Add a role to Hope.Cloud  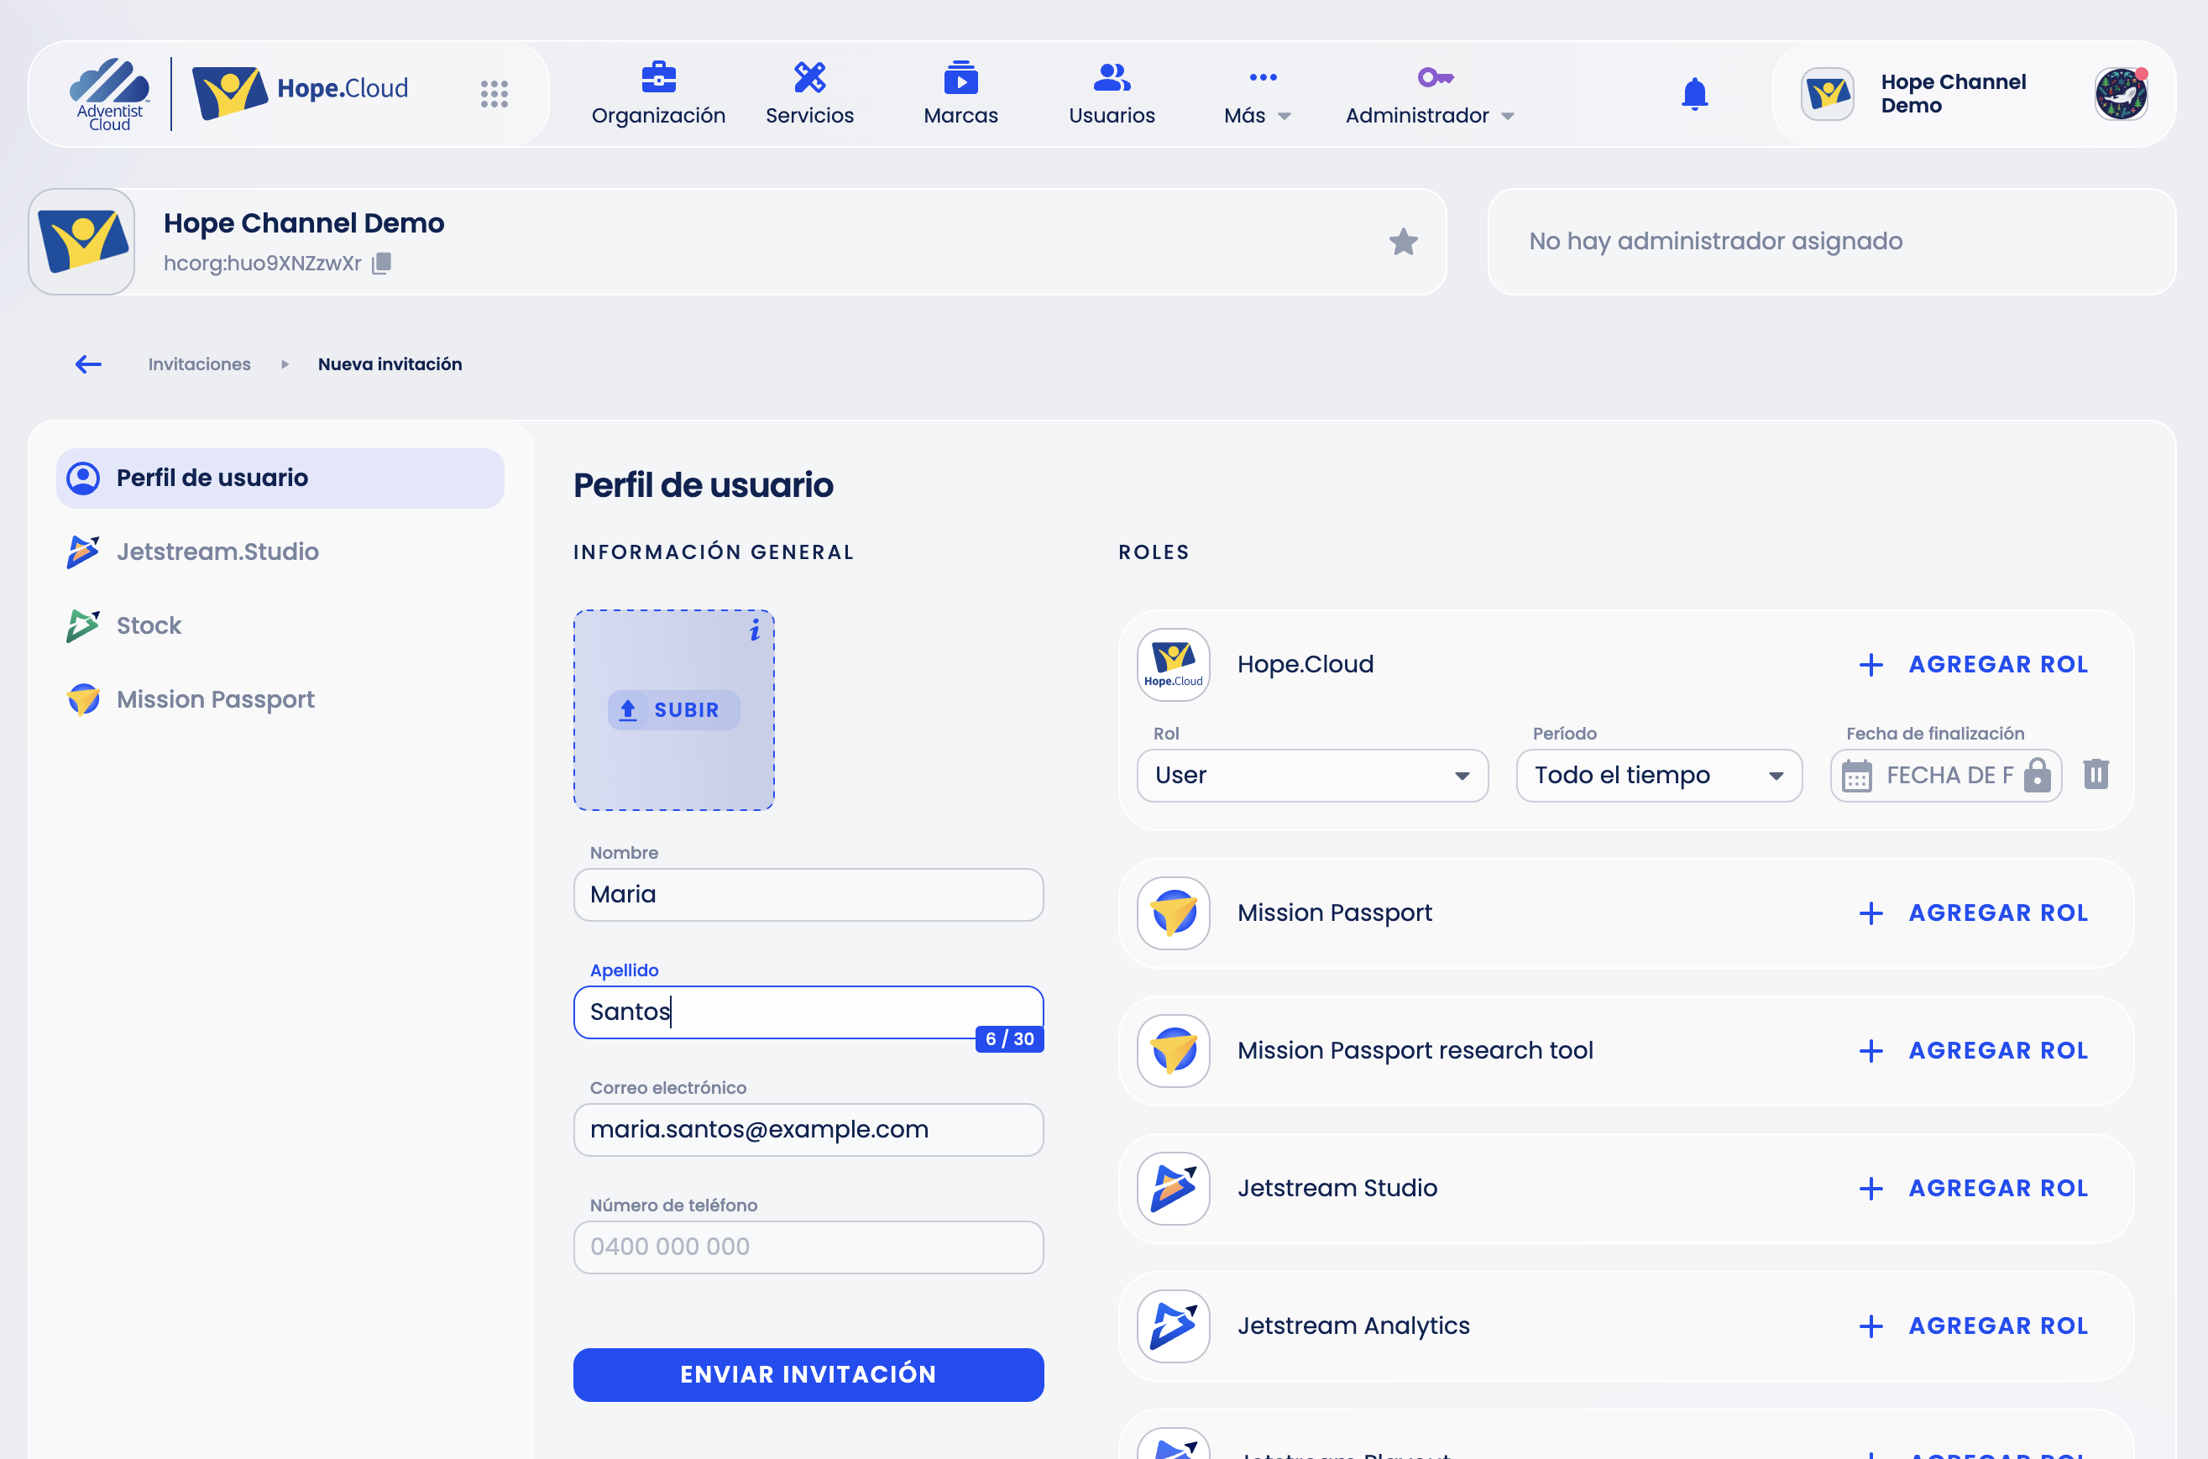(x=1973, y=664)
